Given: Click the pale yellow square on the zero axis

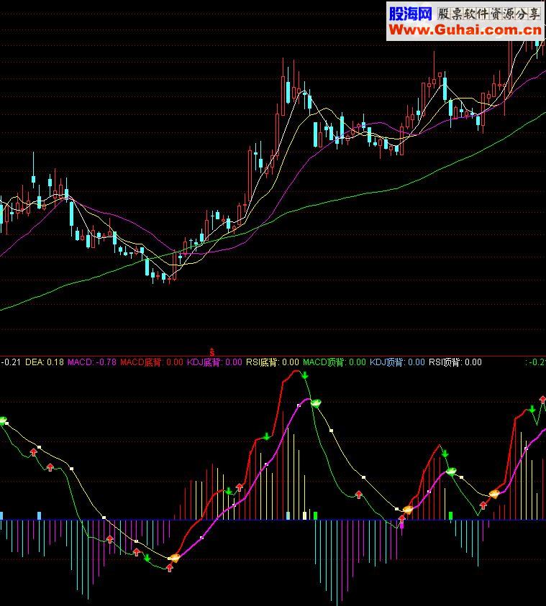Looking at the screenshot, I should 304,515.
